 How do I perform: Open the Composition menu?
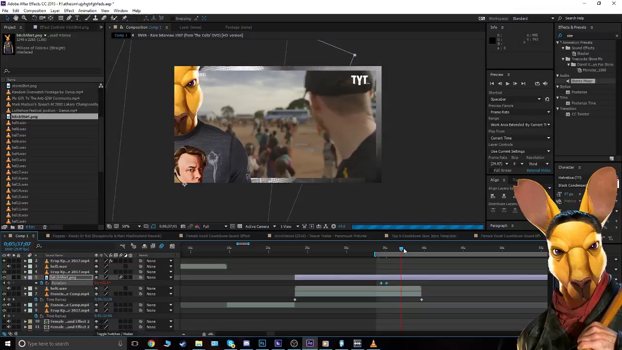pyautogui.click(x=35, y=11)
